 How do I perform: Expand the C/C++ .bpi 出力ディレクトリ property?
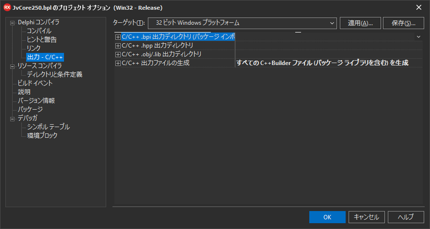pyautogui.click(x=118, y=37)
